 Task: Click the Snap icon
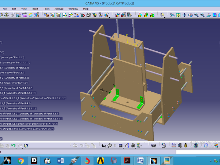click(x=123, y=15)
